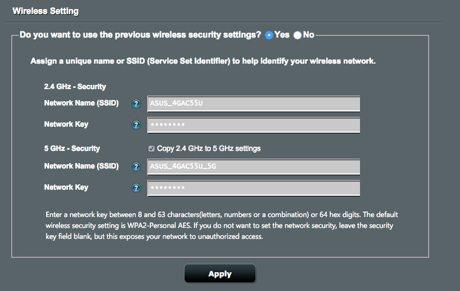
Task: Show help for 5 GHz Network Name (SSID)
Action: tap(136, 167)
